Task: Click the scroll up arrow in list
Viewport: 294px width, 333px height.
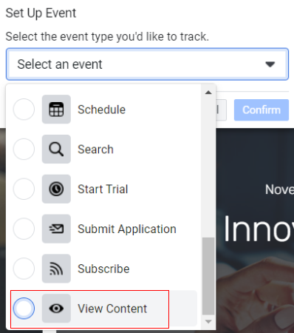Action: [208, 92]
